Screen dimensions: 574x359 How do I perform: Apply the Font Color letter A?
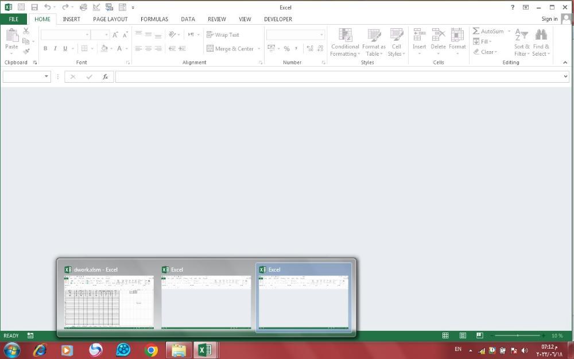pyautogui.click(x=119, y=48)
